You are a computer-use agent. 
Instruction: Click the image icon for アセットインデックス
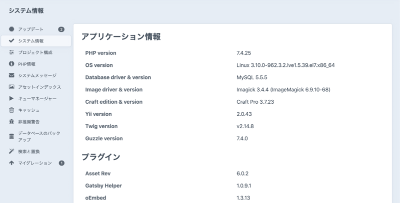(x=11, y=87)
